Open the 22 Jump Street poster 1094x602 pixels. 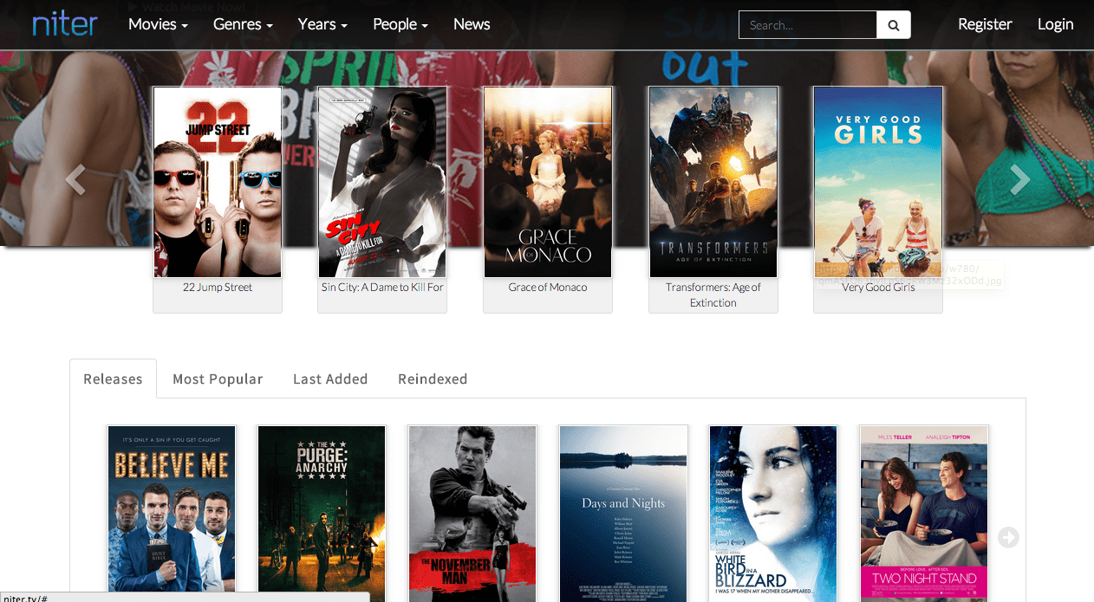(218, 182)
